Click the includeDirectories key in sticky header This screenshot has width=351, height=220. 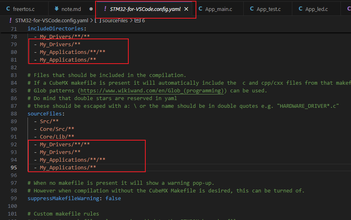55,28
